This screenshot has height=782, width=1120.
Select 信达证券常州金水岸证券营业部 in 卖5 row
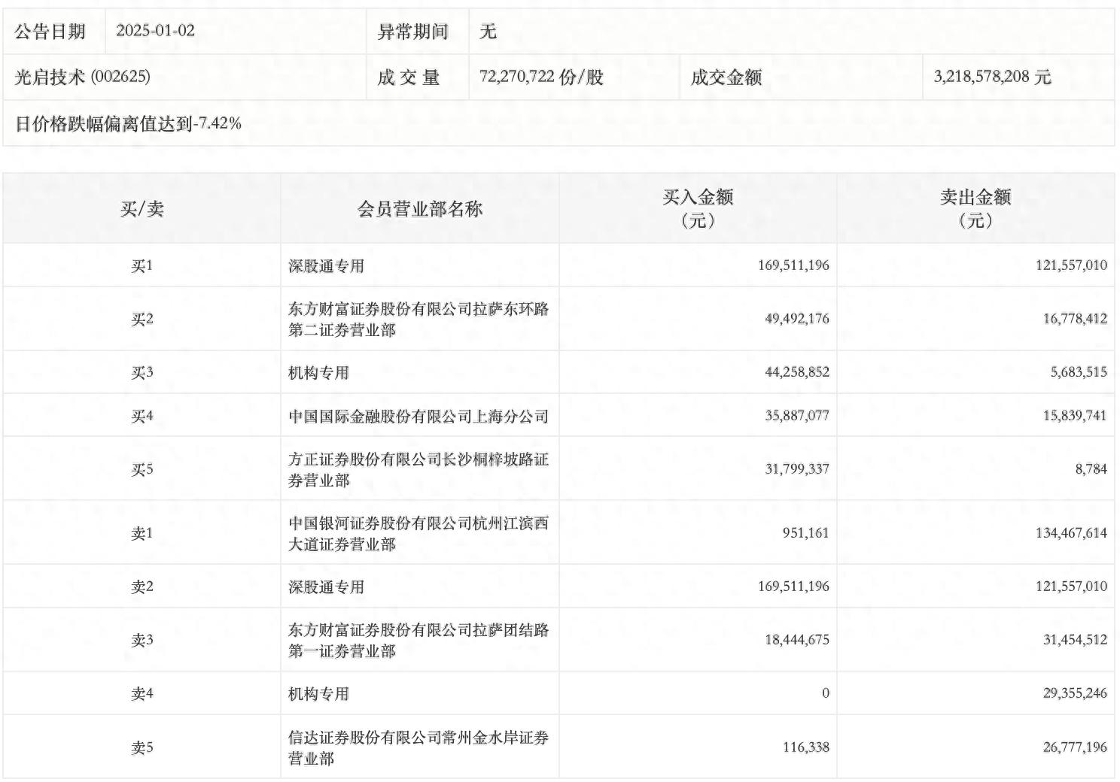point(418,747)
